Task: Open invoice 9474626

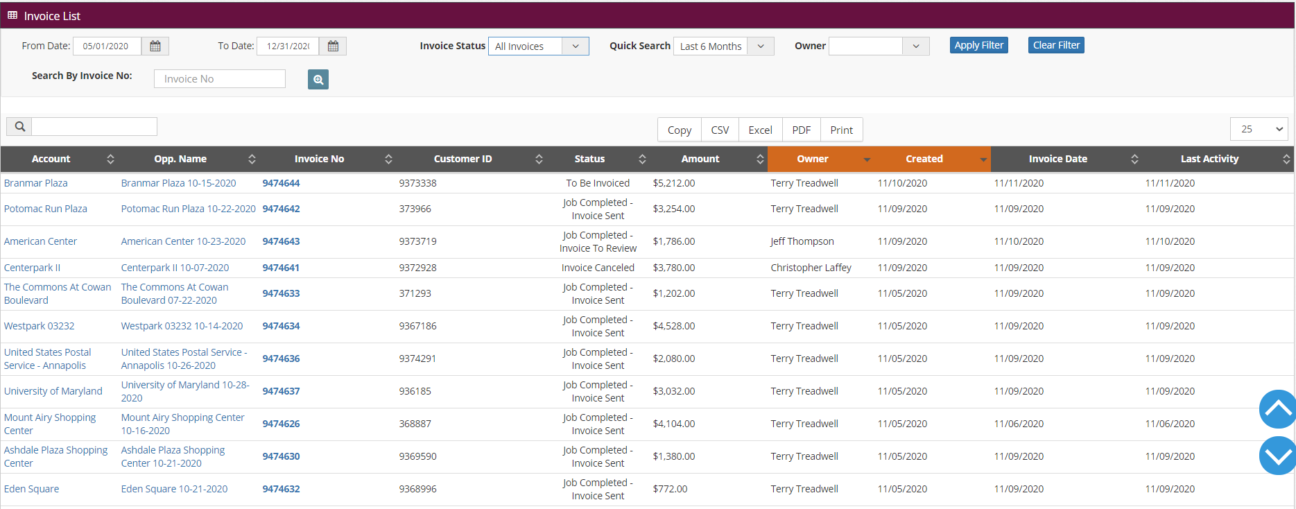Action: pyautogui.click(x=281, y=424)
